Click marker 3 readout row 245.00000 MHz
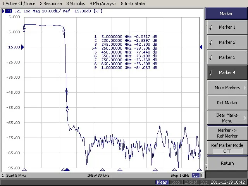 [126, 45]
